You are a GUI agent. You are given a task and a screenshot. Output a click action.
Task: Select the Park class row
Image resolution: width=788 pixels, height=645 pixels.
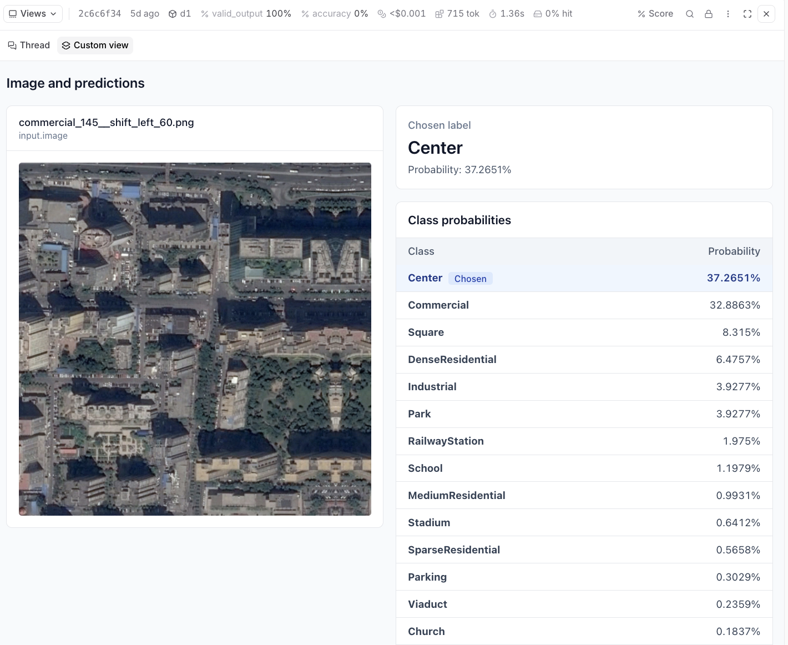(x=584, y=414)
